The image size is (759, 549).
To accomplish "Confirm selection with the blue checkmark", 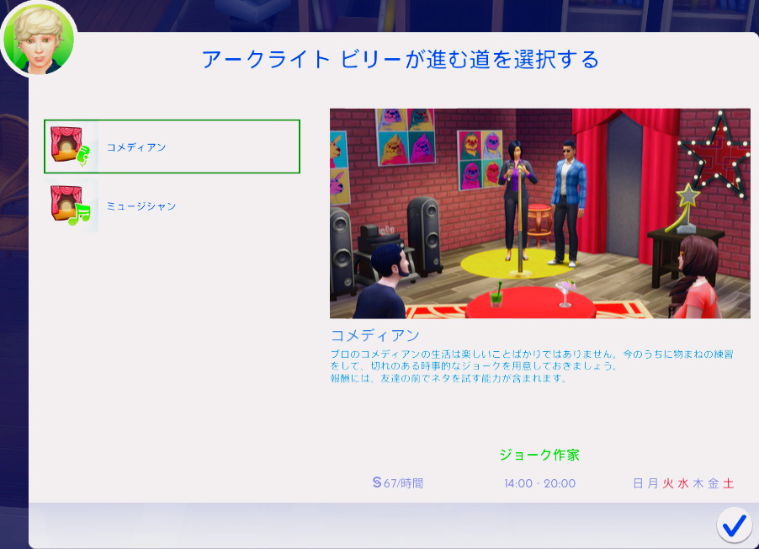I will tap(734, 525).
